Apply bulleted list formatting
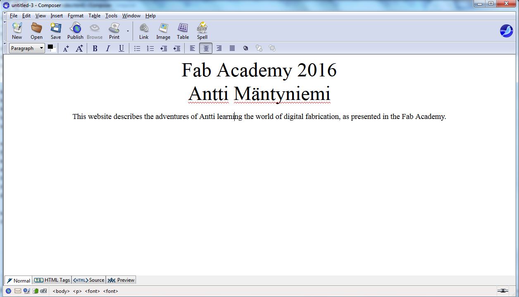 (137, 48)
